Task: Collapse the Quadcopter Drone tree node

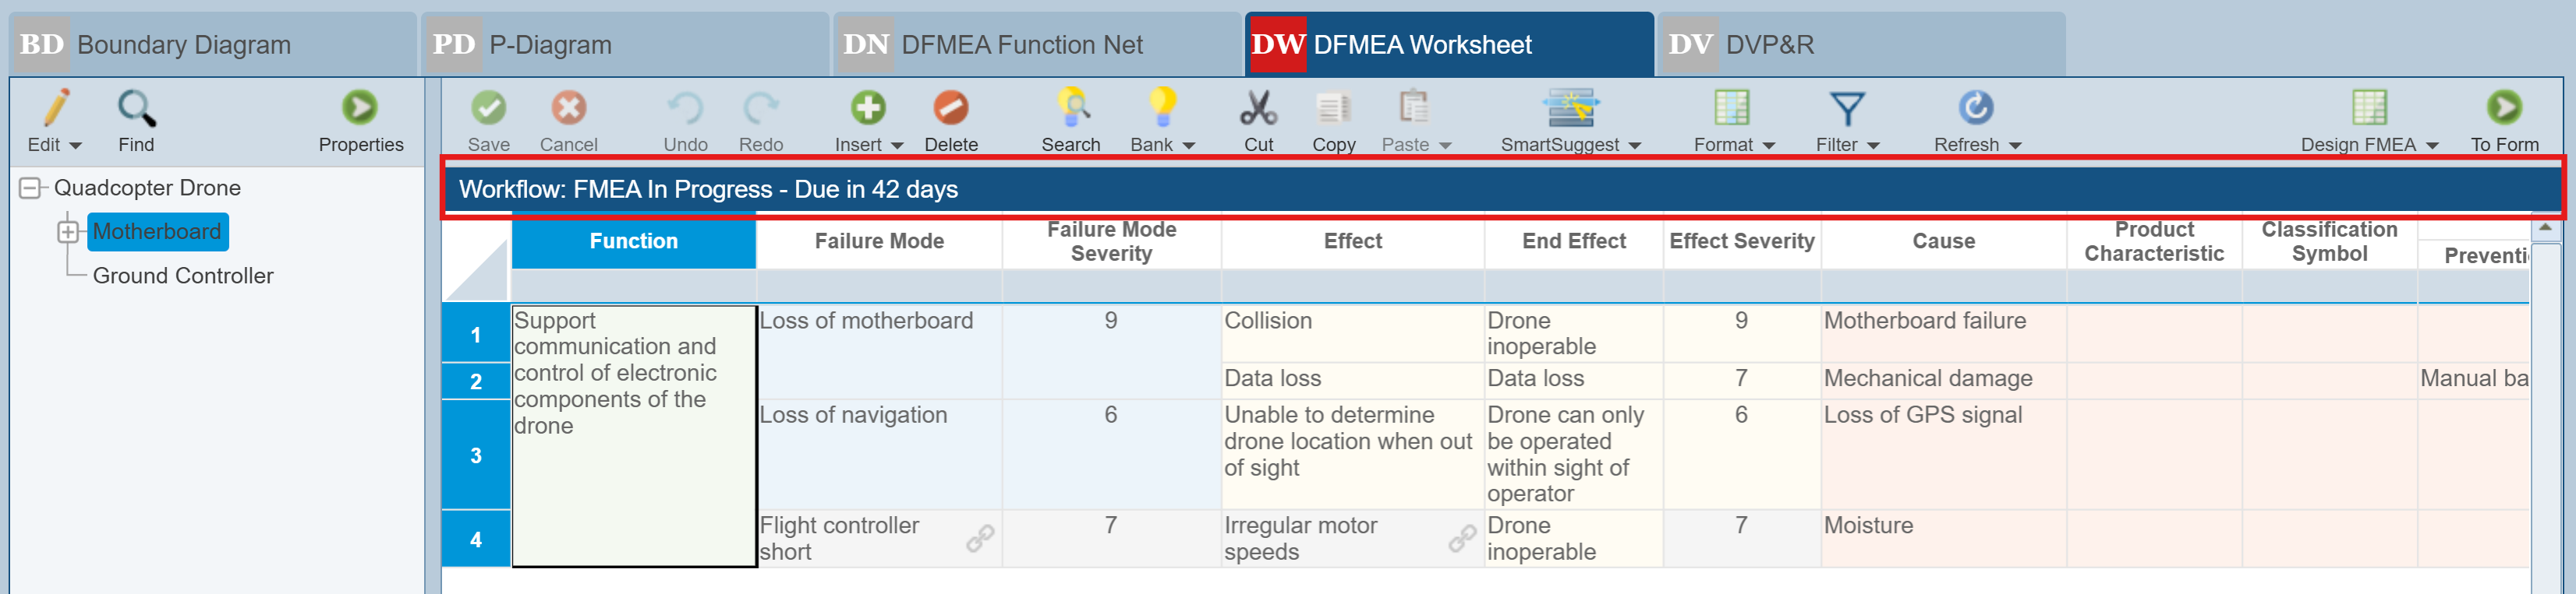Action: (x=30, y=188)
